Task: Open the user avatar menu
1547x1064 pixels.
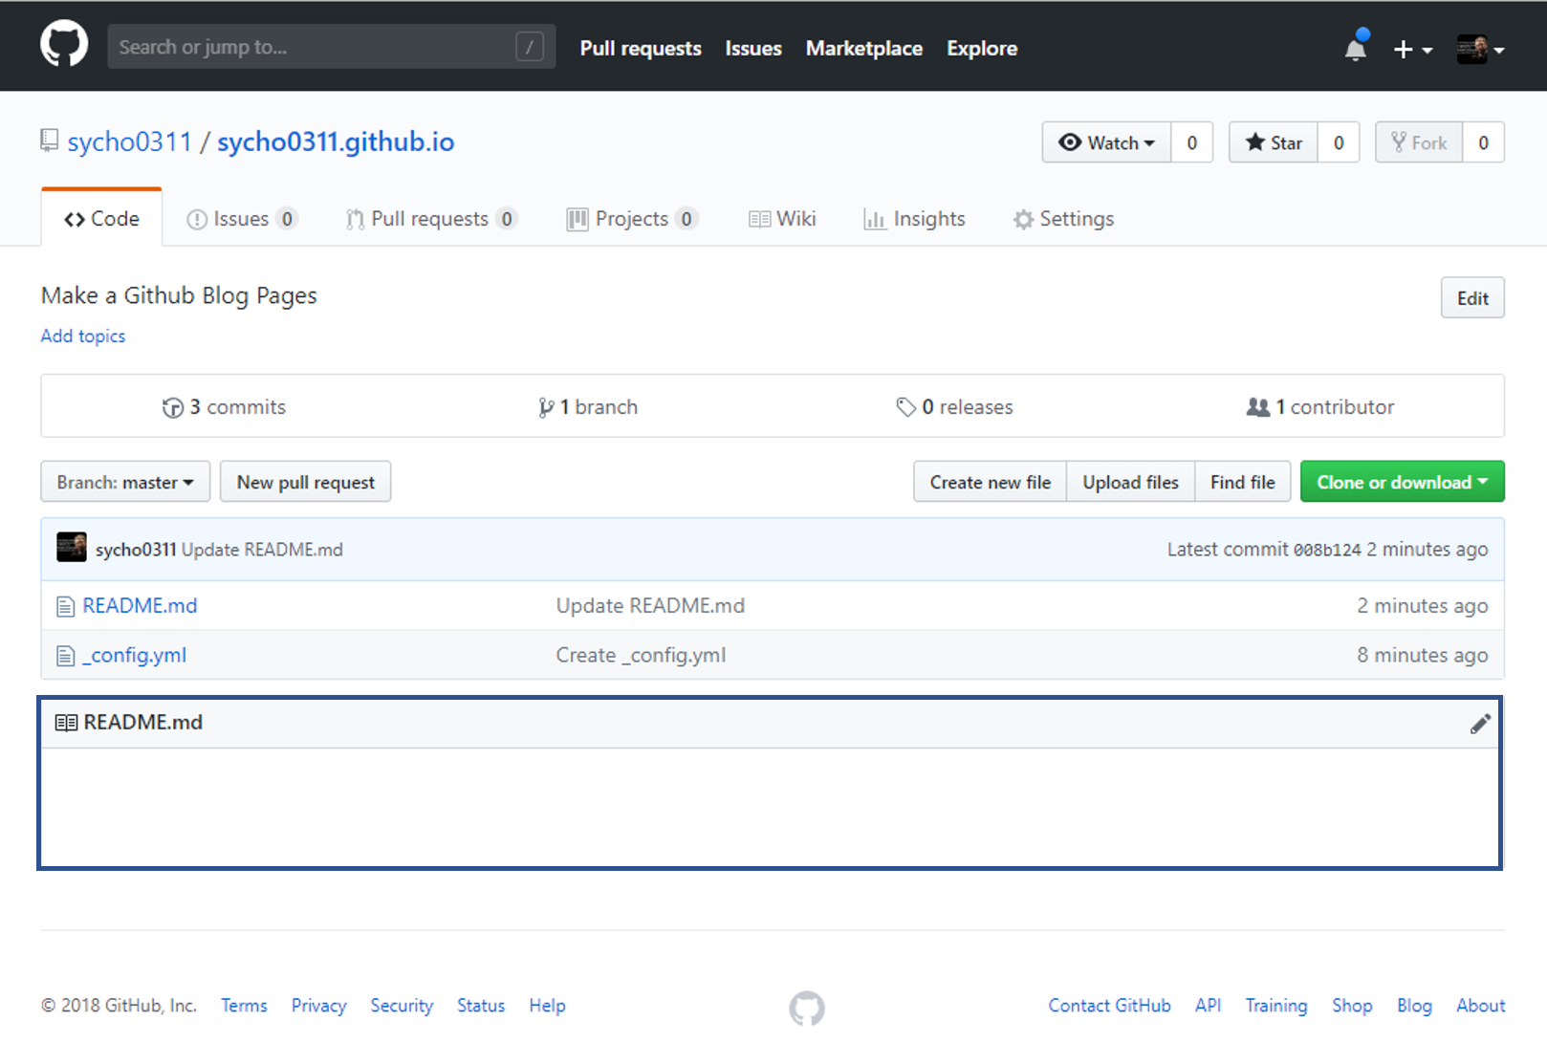Action: tap(1480, 49)
